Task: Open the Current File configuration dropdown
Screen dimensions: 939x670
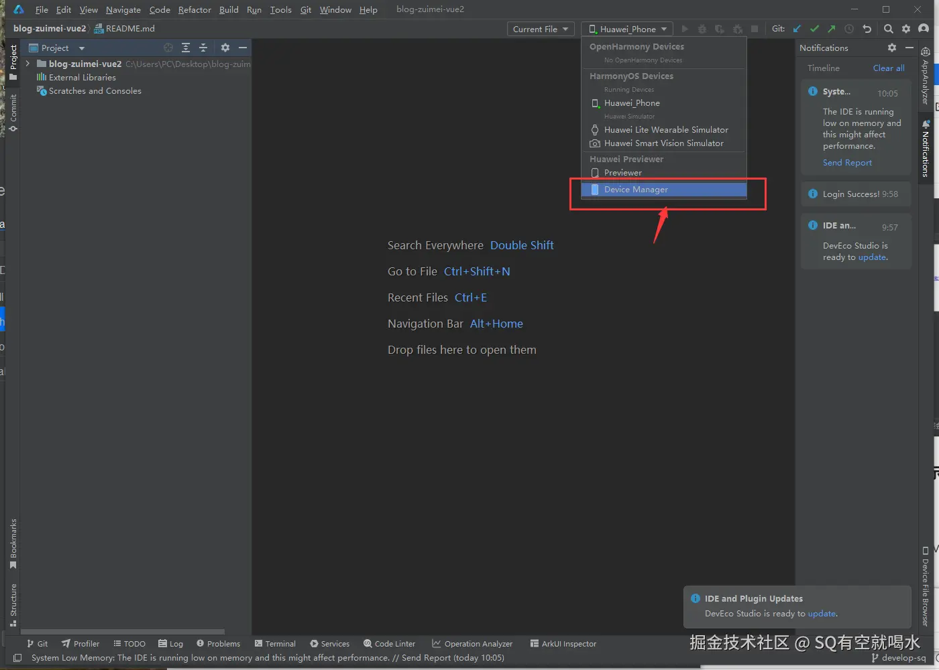Action: click(540, 29)
